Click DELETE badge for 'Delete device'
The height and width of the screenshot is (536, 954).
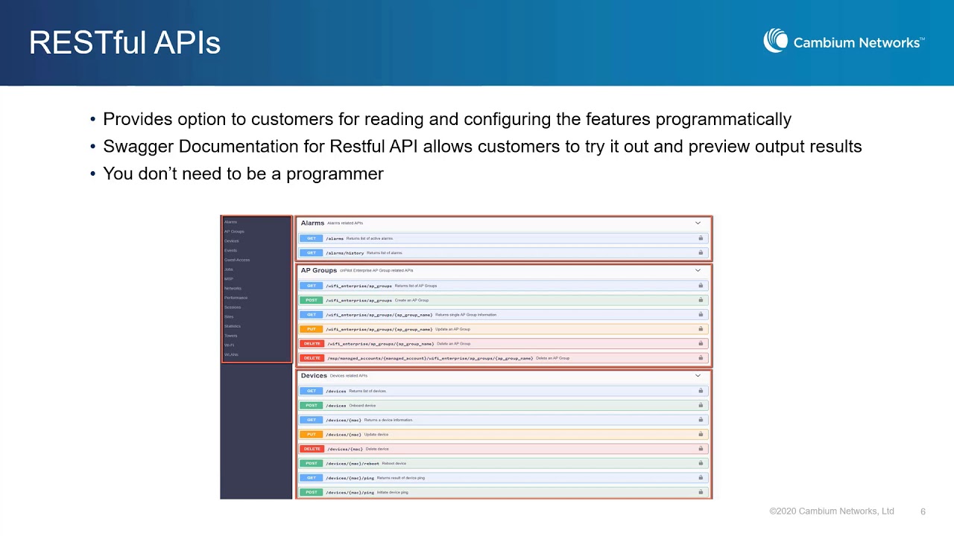click(x=312, y=449)
